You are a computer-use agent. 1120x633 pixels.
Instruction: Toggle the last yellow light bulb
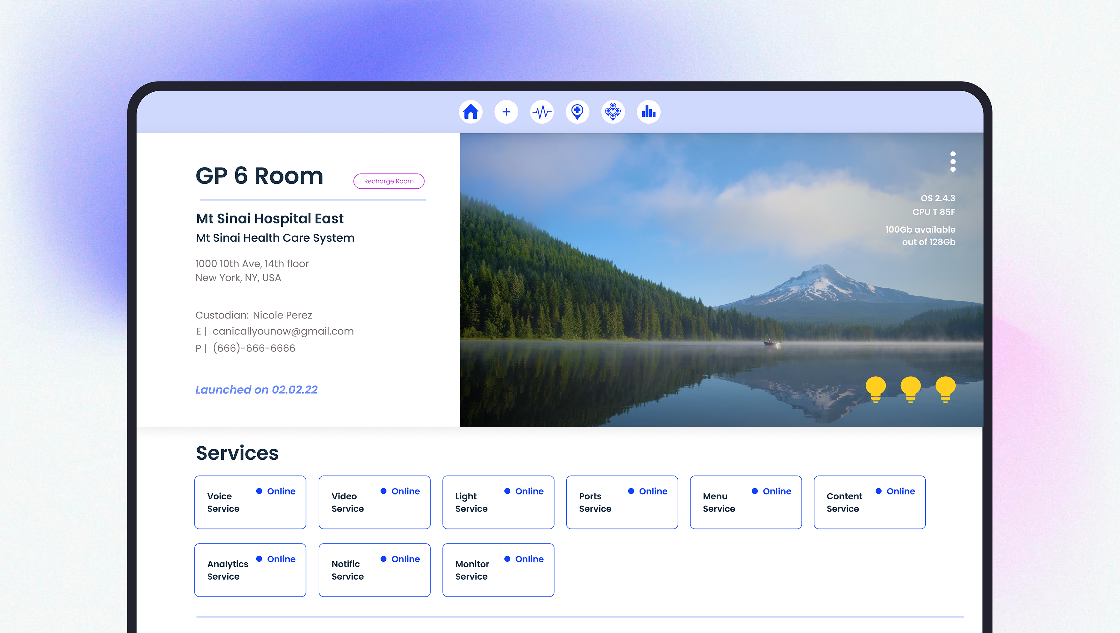click(945, 389)
